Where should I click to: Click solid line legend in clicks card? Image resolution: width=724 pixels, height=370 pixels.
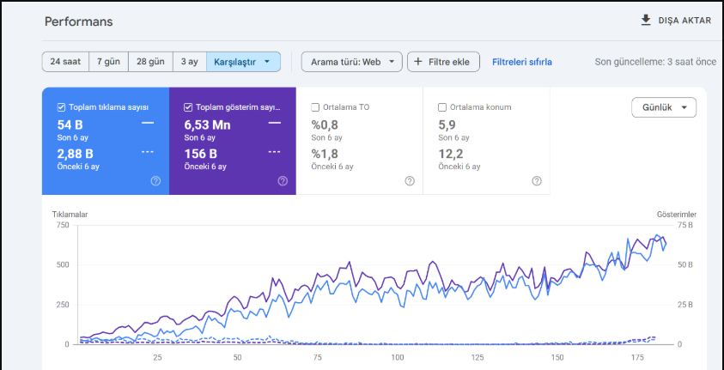pos(148,123)
